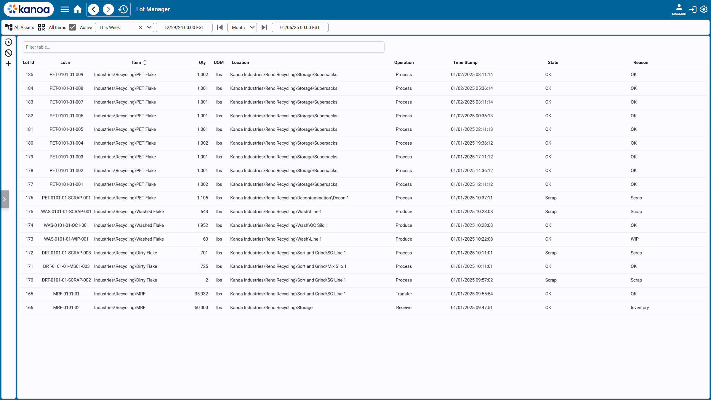Clear the This Week selection
711x400 pixels.
[140, 27]
